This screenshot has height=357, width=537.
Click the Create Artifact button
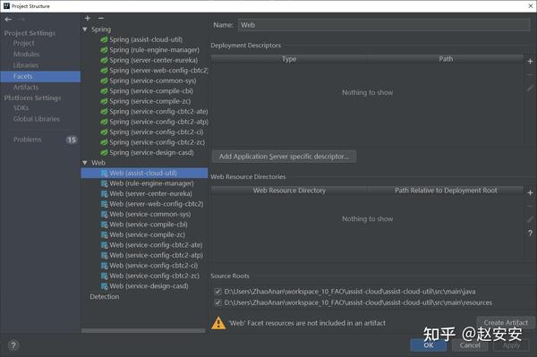(x=506, y=322)
